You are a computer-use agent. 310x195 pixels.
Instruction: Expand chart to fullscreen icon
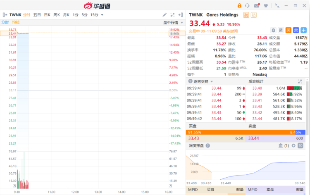[x=172, y=15]
